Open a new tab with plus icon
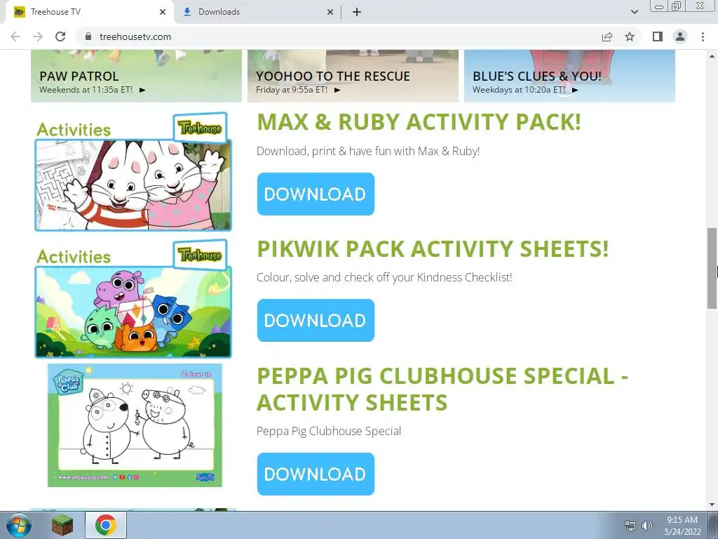This screenshot has width=718, height=539. [357, 12]
